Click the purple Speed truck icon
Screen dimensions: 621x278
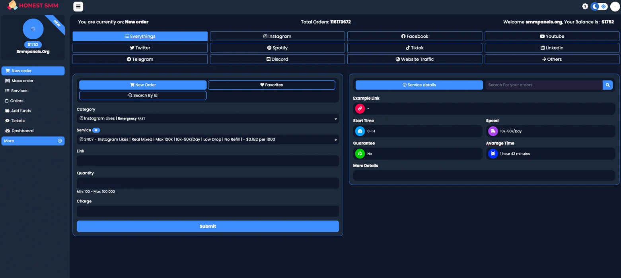(x=493, y=131)
